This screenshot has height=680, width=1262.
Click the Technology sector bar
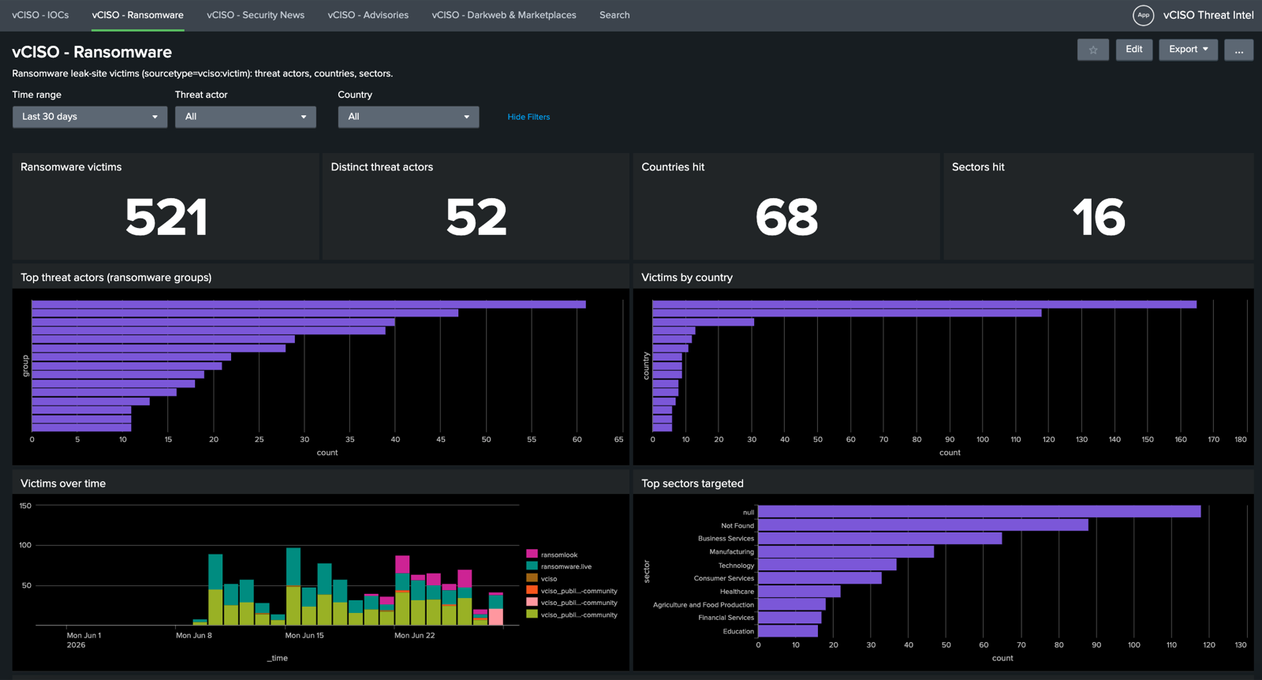[827, 565]
